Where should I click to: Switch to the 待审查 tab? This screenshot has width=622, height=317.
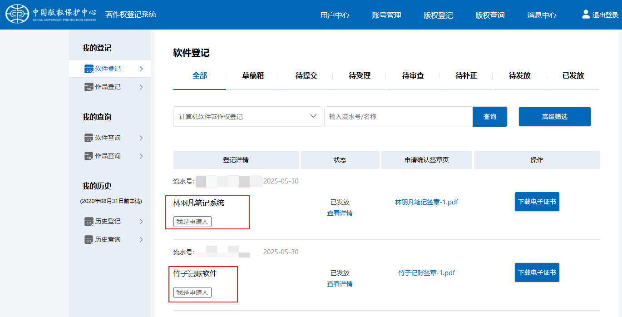[413, 76]
